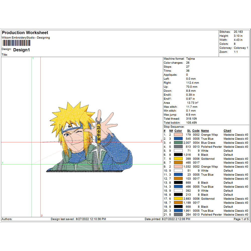Click the Production Worksheet heading
Image resolution: width=251 pixels, height=251 pixels.
coord(25,33)
